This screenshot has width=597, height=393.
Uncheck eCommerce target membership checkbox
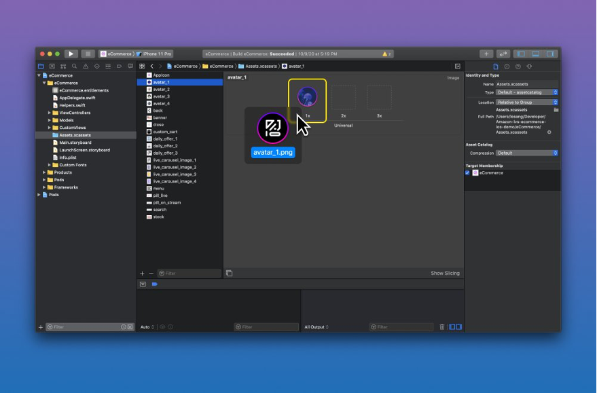[x=467, y=173]
